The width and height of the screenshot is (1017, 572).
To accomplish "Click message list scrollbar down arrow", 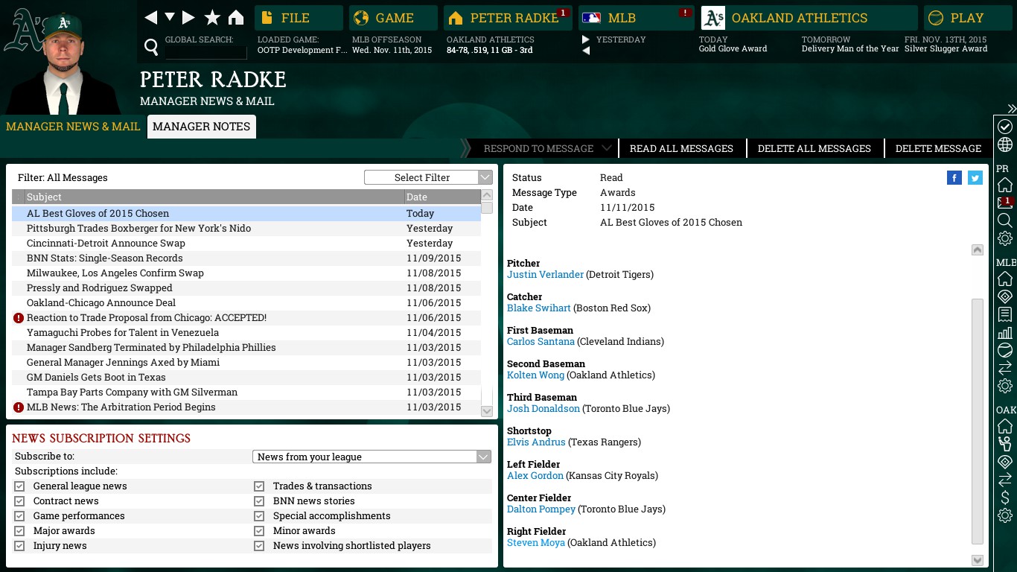I will click(x=487, y=411).
